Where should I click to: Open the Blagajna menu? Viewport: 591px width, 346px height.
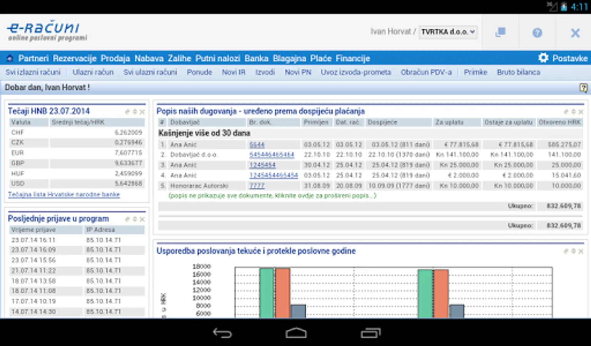289,58
